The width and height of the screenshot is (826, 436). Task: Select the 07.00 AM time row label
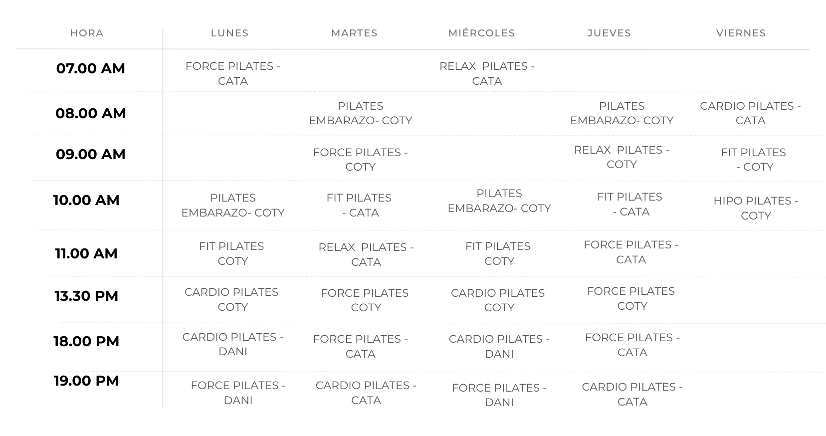(x=90, y=68)
